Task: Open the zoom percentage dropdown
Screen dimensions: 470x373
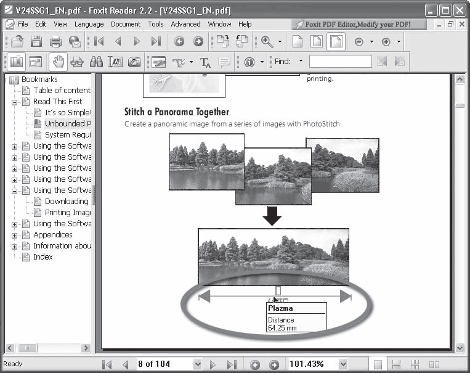Action: [343, 364]
